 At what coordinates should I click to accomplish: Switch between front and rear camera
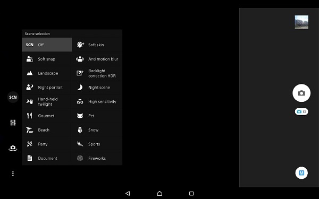pos(13,148)
